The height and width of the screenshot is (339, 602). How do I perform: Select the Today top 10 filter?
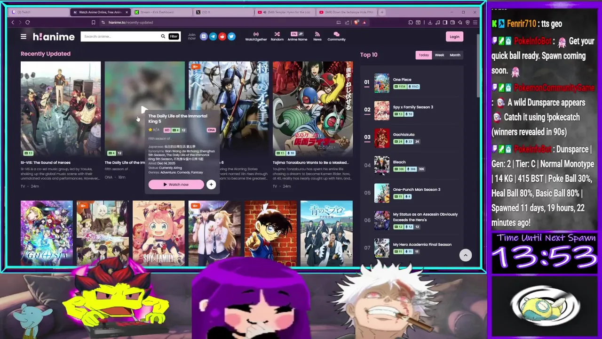pyautogui.click(x=424, y=55)
